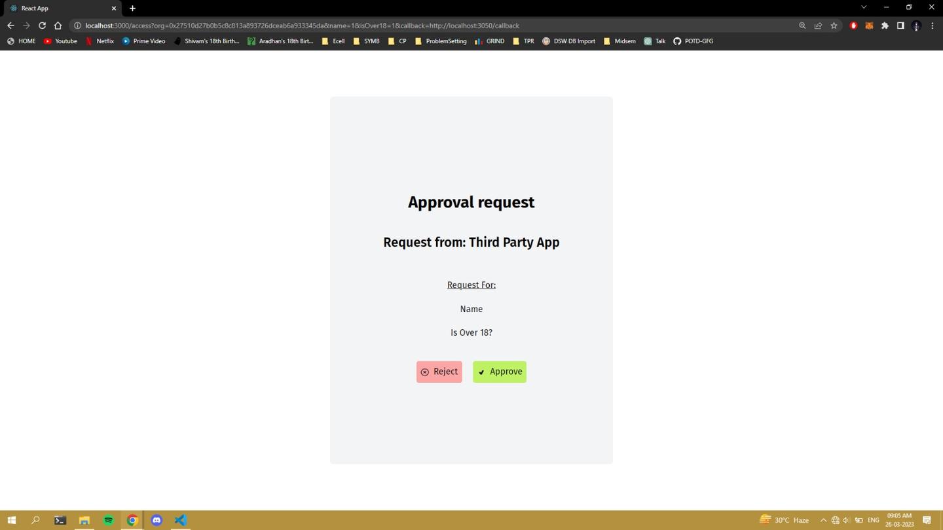Viewport: 943px width, 530px height.
Task: Open the Extensions puzzle menu
Action: click(885, 26)
